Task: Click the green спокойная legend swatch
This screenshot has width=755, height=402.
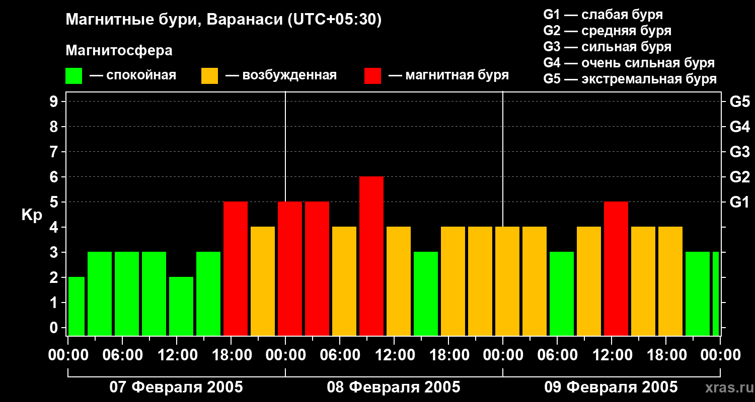Action: point(73,76)
